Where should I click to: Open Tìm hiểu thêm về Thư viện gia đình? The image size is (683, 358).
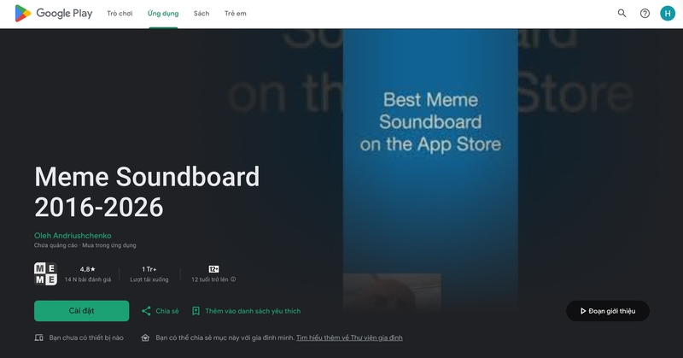[x=349, y=338]
